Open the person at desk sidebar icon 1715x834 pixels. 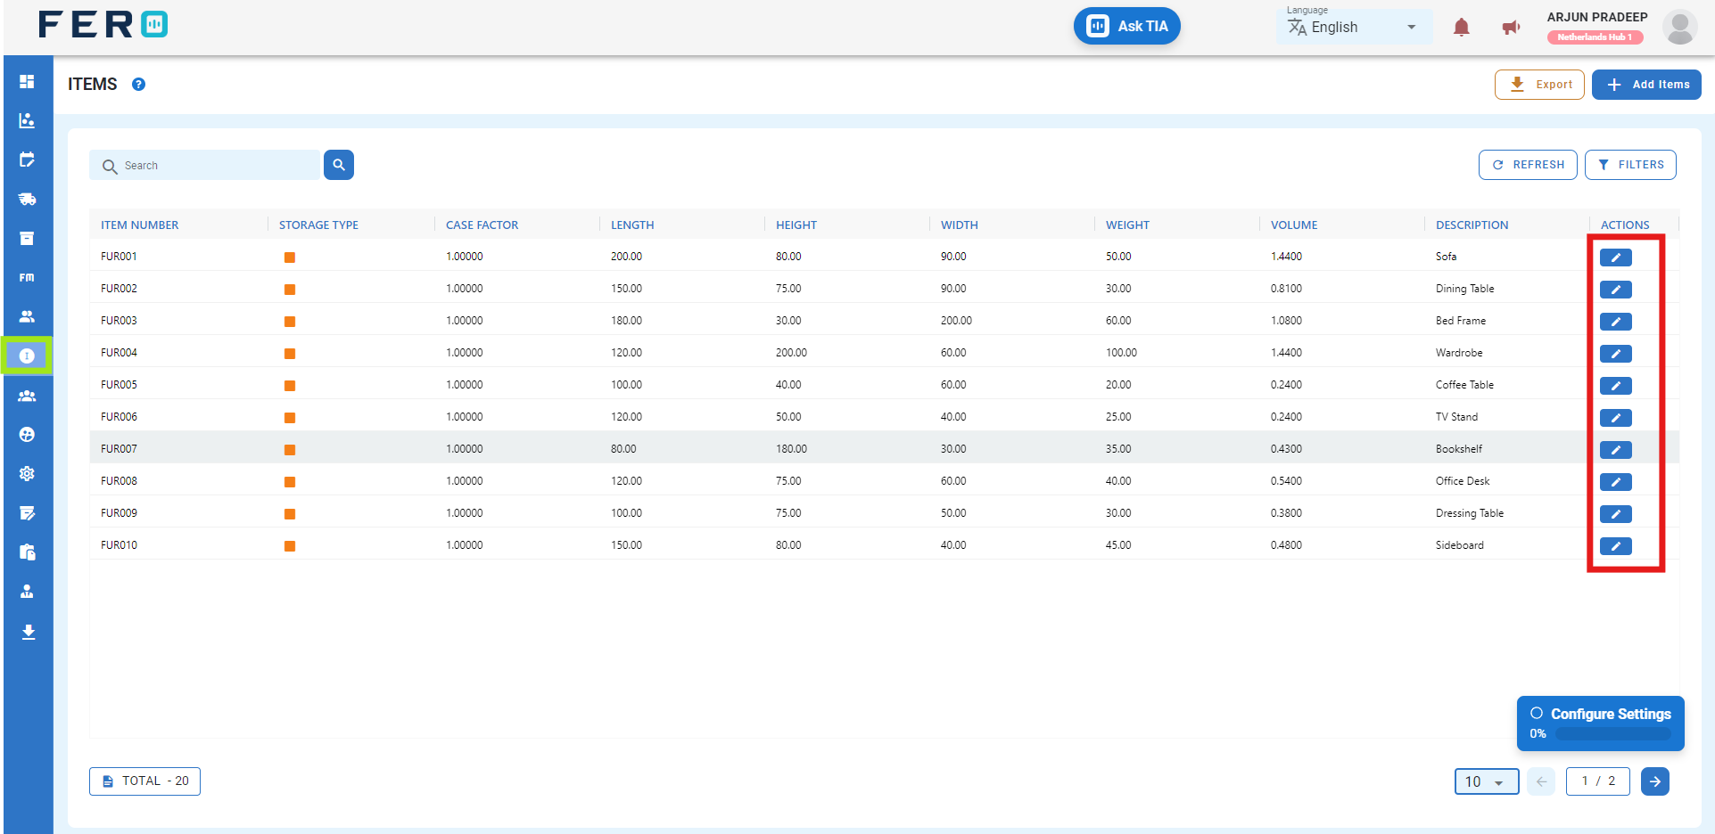click(x=27, y=592)
